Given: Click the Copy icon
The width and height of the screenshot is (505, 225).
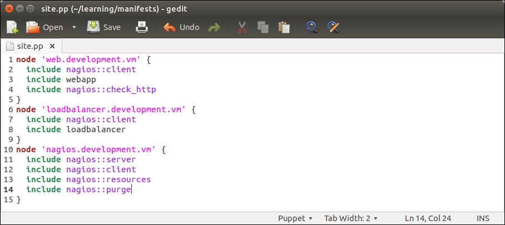Looking at the screenshot, I should [x=263, y=27].
